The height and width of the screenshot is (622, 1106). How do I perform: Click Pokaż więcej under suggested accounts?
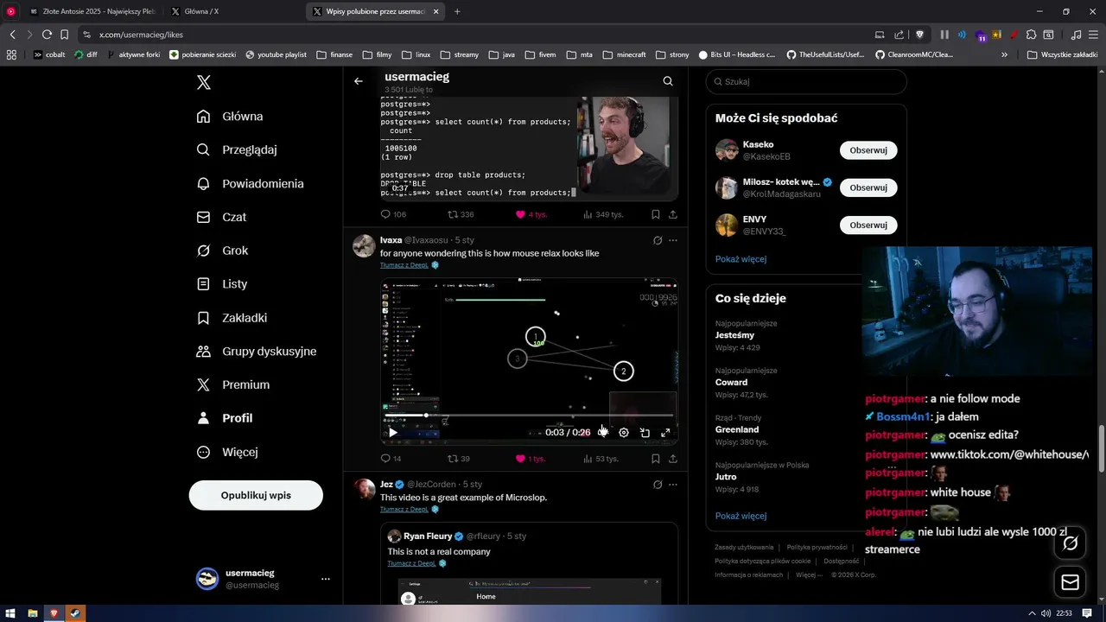[741, 259]
